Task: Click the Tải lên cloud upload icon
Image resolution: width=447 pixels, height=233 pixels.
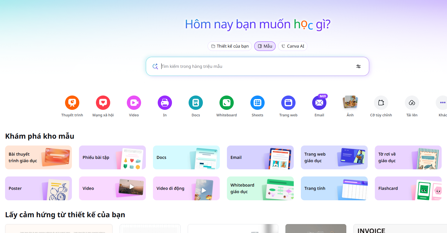Action: (412, 103)
